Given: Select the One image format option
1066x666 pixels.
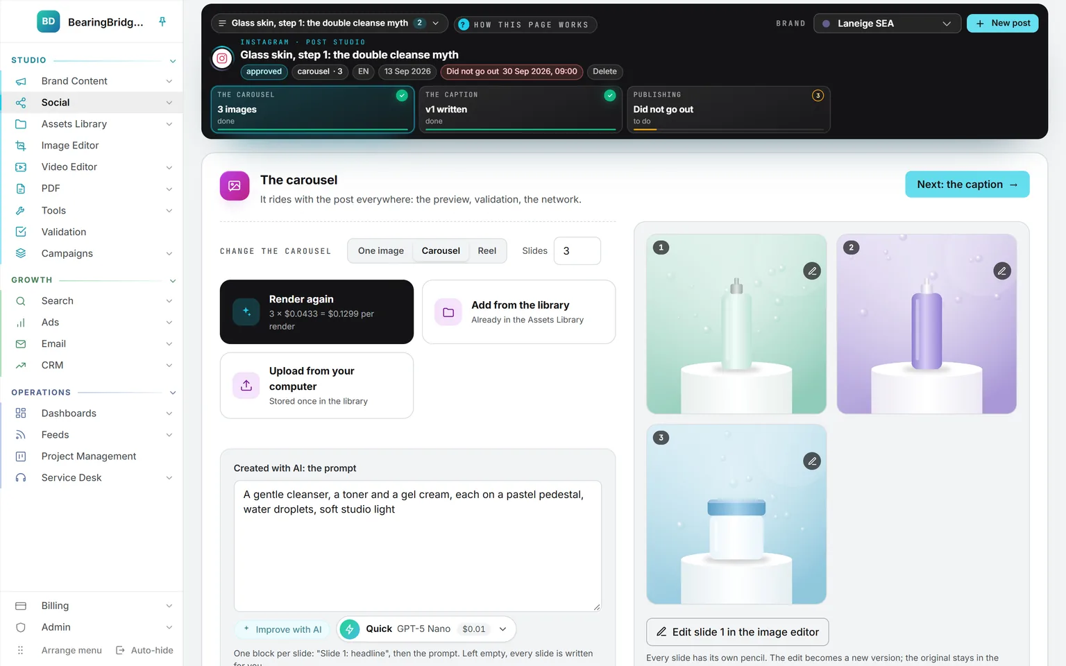Looking at the screenshot, I should coord(381,251).
